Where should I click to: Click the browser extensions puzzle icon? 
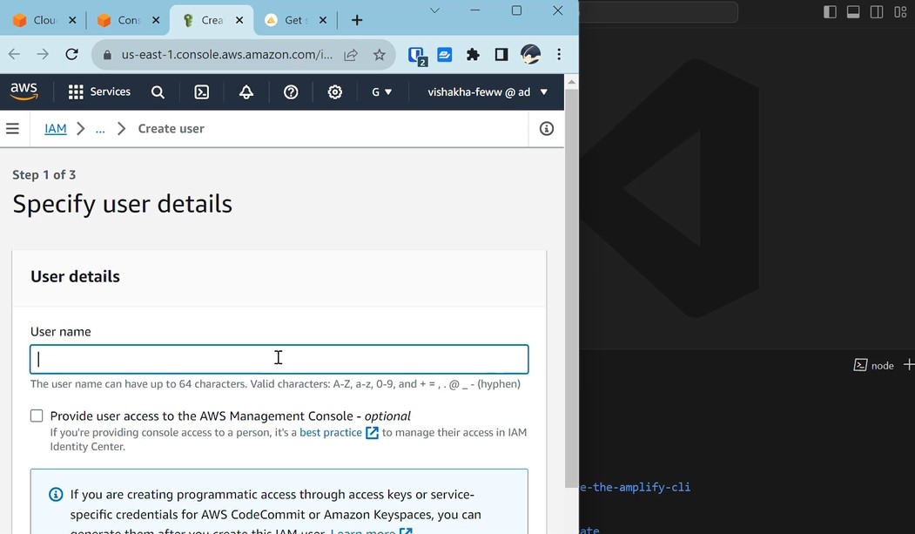473,54
